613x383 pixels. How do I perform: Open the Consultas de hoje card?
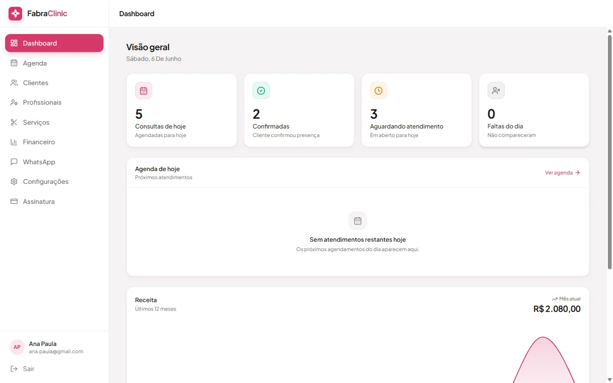tap(182, 110)
